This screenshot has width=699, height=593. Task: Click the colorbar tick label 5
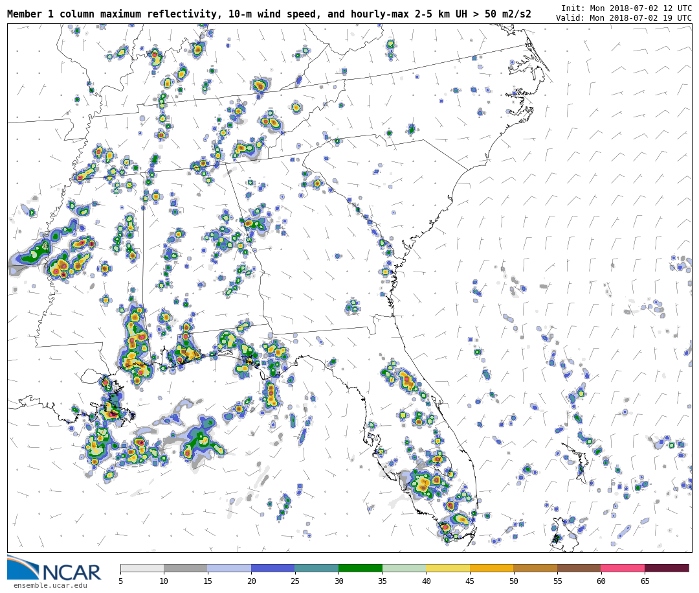[121, 581]
